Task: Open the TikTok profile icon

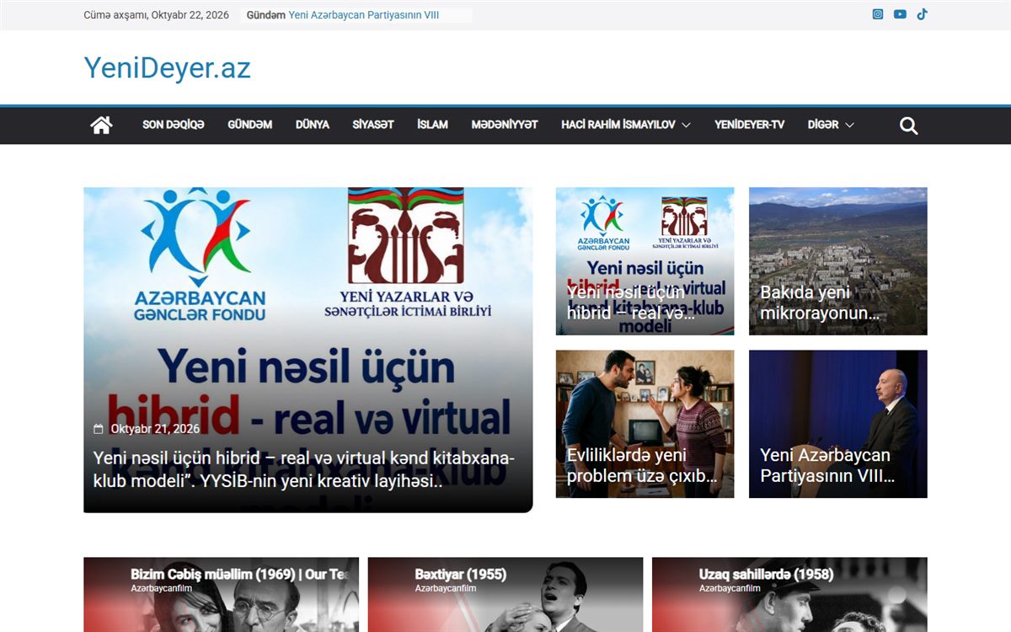Action: (x=923, y=14)
